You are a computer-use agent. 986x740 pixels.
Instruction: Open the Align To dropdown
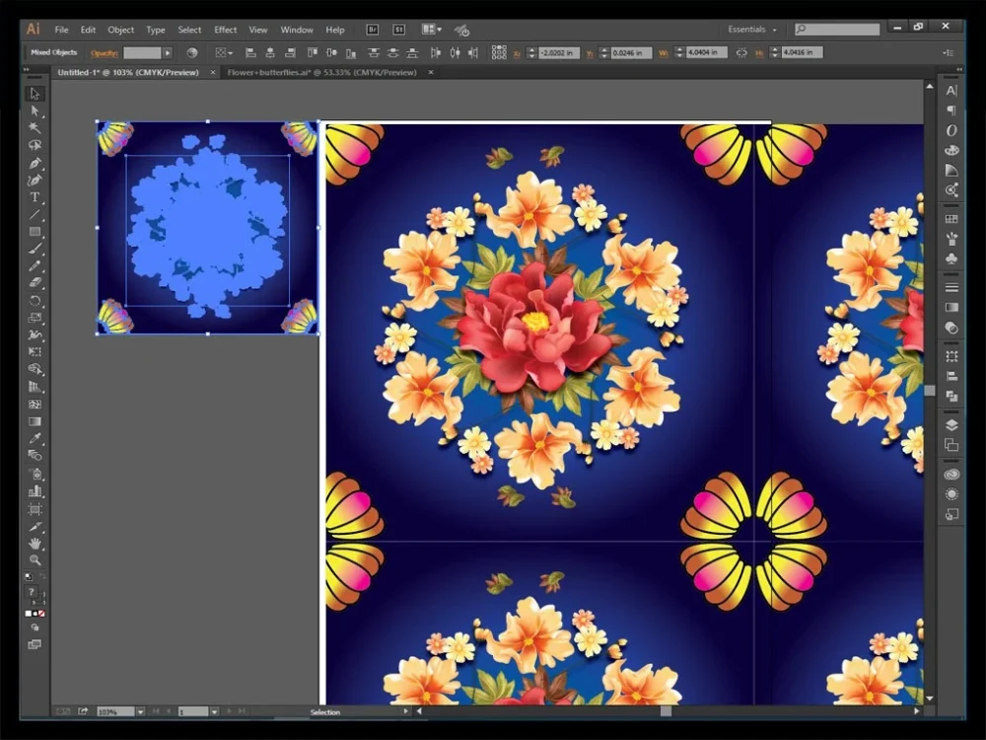[x=224, y=53]
